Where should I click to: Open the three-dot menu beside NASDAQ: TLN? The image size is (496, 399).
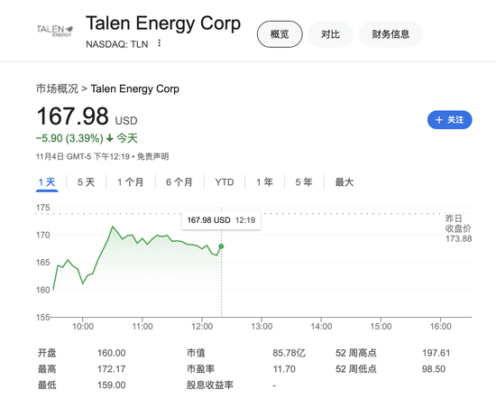pyautogui.click(x=160, y=43)
